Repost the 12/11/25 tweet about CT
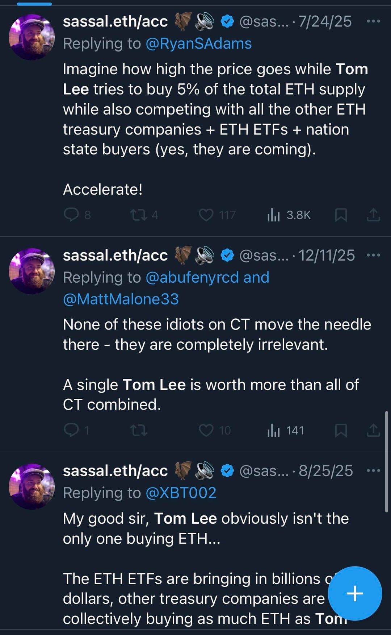This screenshot has width=391, height=635. click(x=139, y=430)
